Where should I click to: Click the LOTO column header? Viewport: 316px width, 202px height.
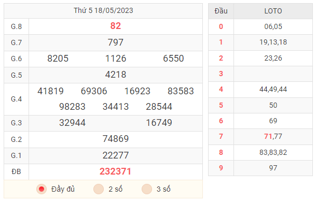pos(273,11)
